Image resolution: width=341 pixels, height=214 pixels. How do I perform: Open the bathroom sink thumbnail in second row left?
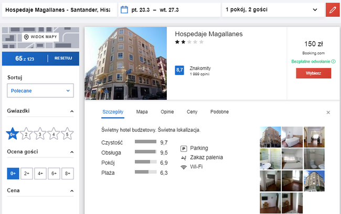(270, 159)
